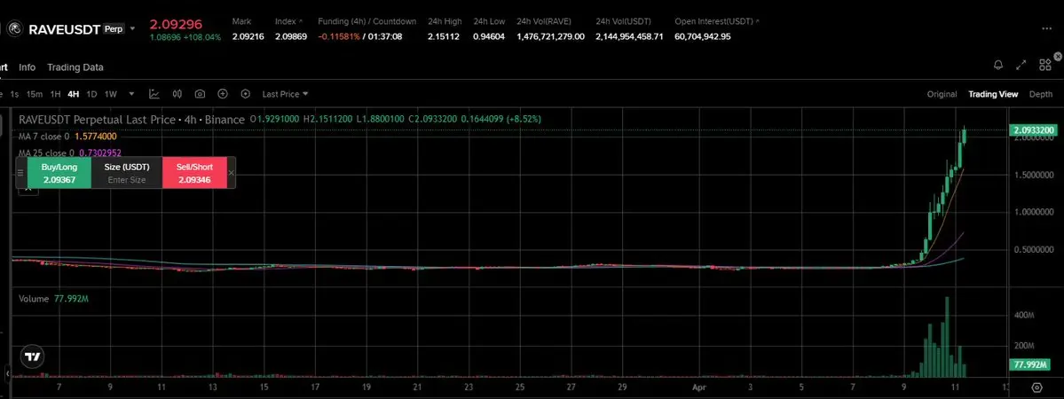
Task: Click the Apr date label on time axis
Action: (700, 388)
